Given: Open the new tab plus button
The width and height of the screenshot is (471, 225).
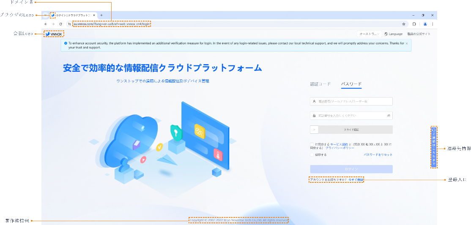Looking at the screenshot, I should [101, 15].
